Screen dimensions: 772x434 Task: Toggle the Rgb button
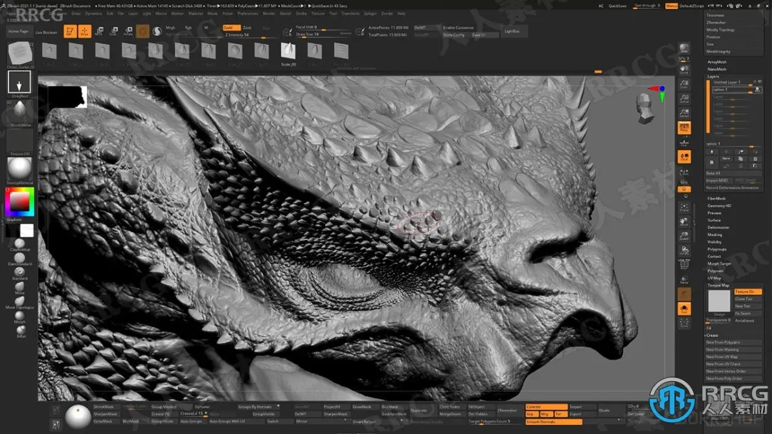point(188,28)
